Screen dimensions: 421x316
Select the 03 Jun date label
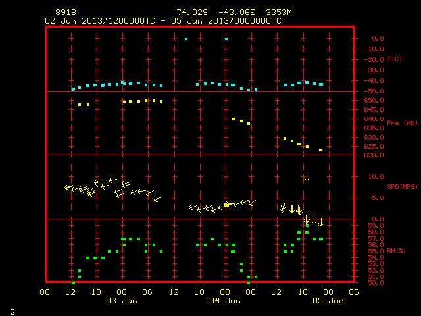122,301
